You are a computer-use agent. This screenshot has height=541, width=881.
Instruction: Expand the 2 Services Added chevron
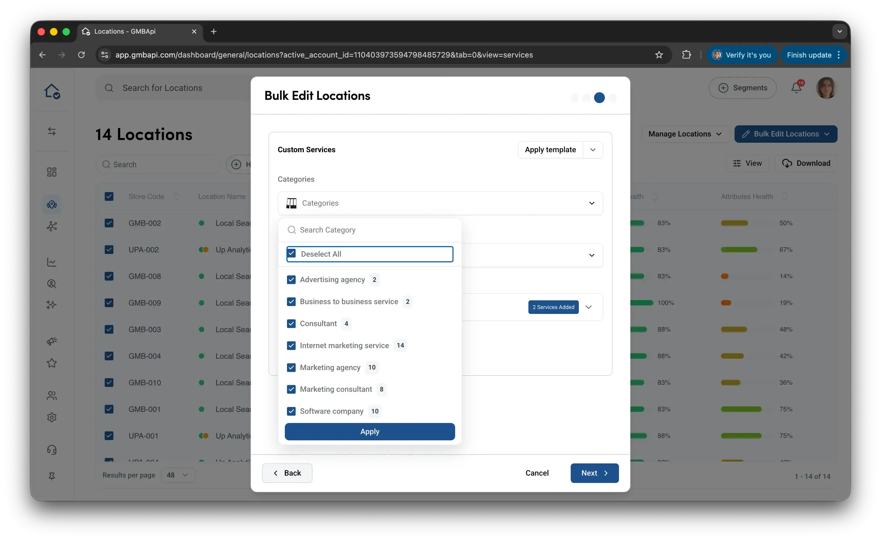point(588,307)
